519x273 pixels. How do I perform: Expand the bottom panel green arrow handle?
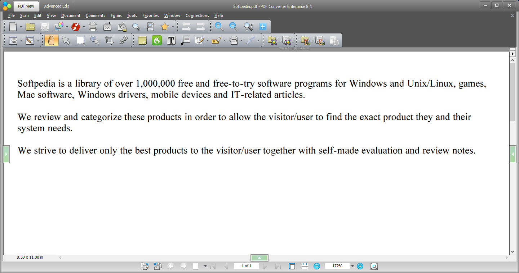point(259,258)
